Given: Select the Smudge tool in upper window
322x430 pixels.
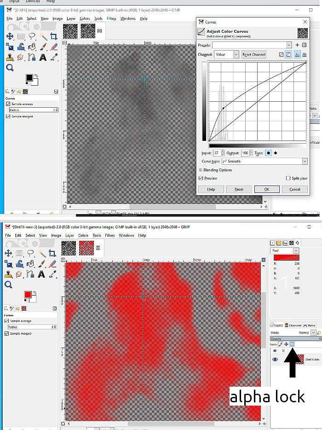Looking at the screenshot, I should pos(21,57).
